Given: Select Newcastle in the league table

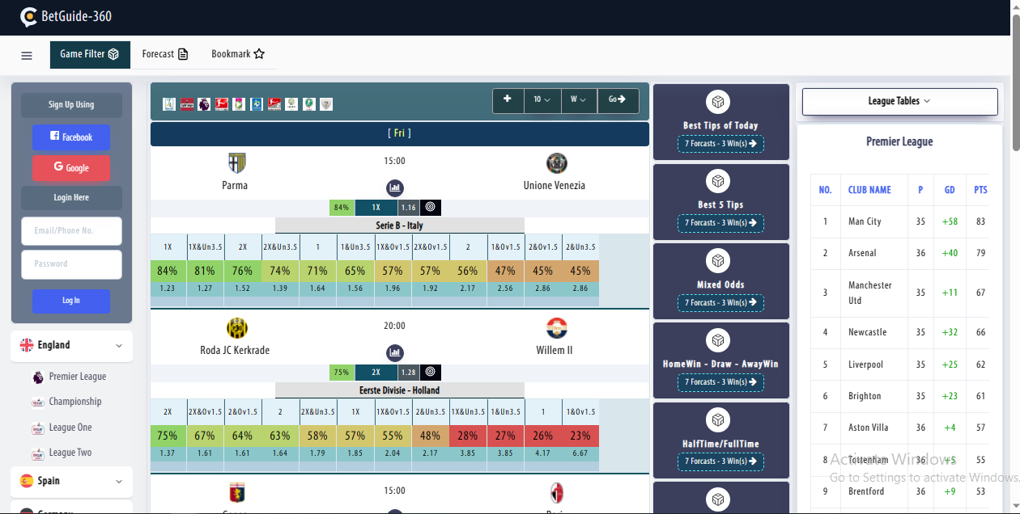Looking at the screenshot, I should 867,332.
